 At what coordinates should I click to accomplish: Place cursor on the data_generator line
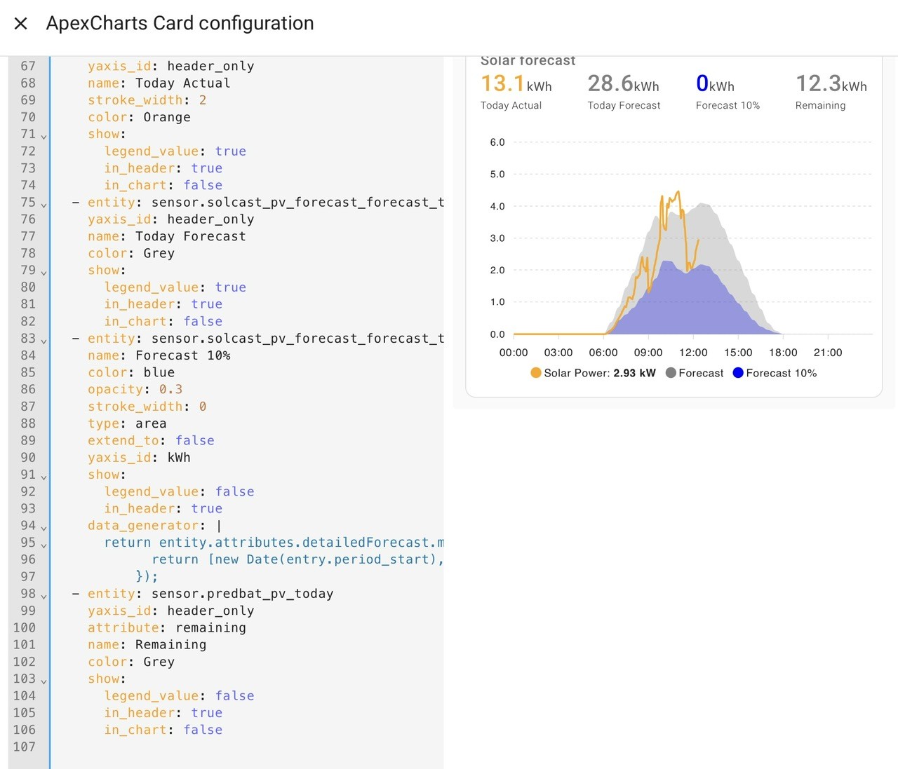click(154, 525)
